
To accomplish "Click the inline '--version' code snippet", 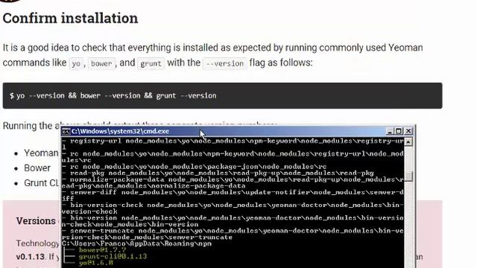I will click(x=225, y=63).
